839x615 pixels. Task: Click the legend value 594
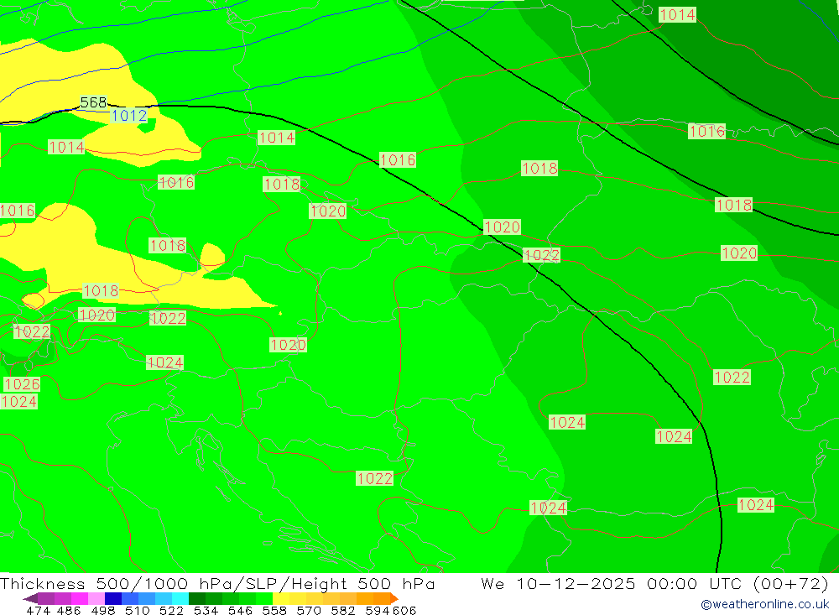(x=378, y=610)
